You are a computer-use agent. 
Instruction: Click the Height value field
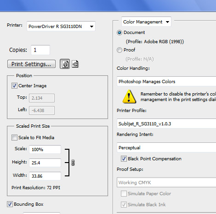[45, 163]
